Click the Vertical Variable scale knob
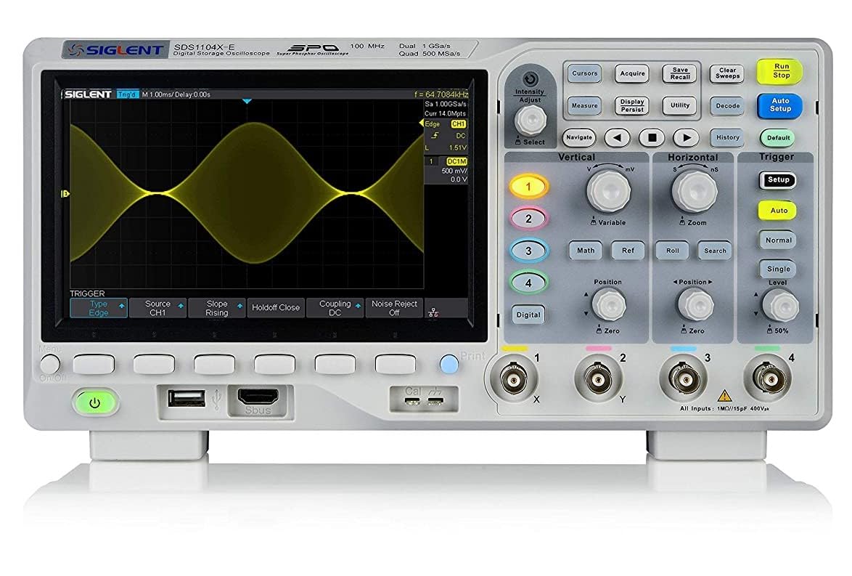Image resolution: width=852 pixels, height=576 pixels. coord(609,192)
